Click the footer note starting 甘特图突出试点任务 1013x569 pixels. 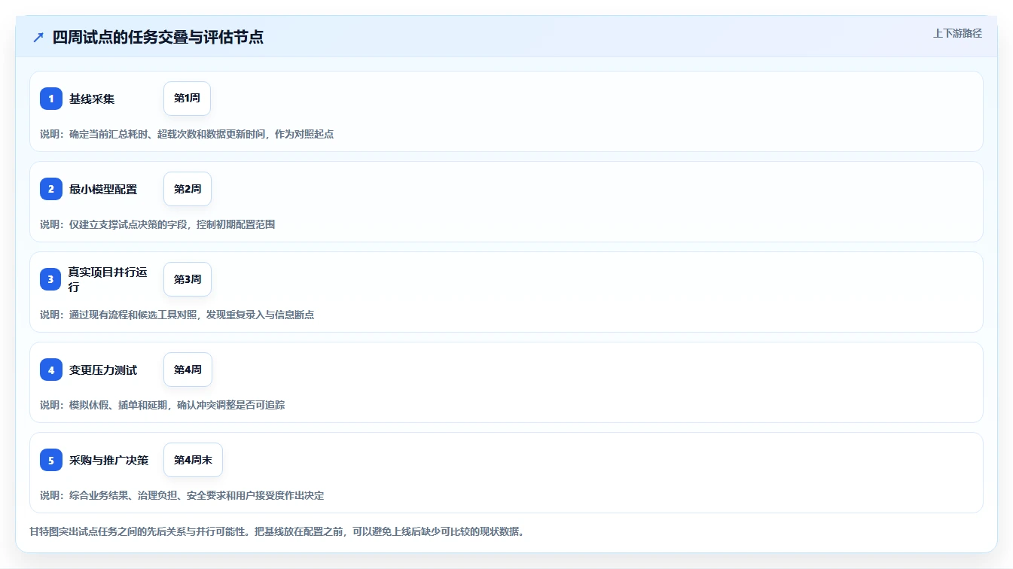point(276,531)
